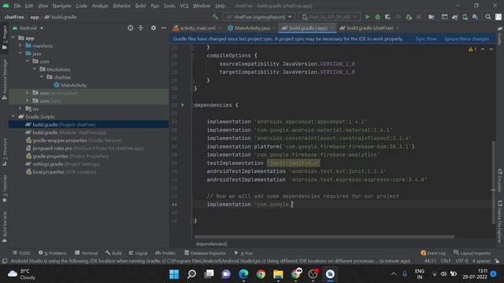
Task: Open Database Inspector tool window
Action: (x=205, y=253)
